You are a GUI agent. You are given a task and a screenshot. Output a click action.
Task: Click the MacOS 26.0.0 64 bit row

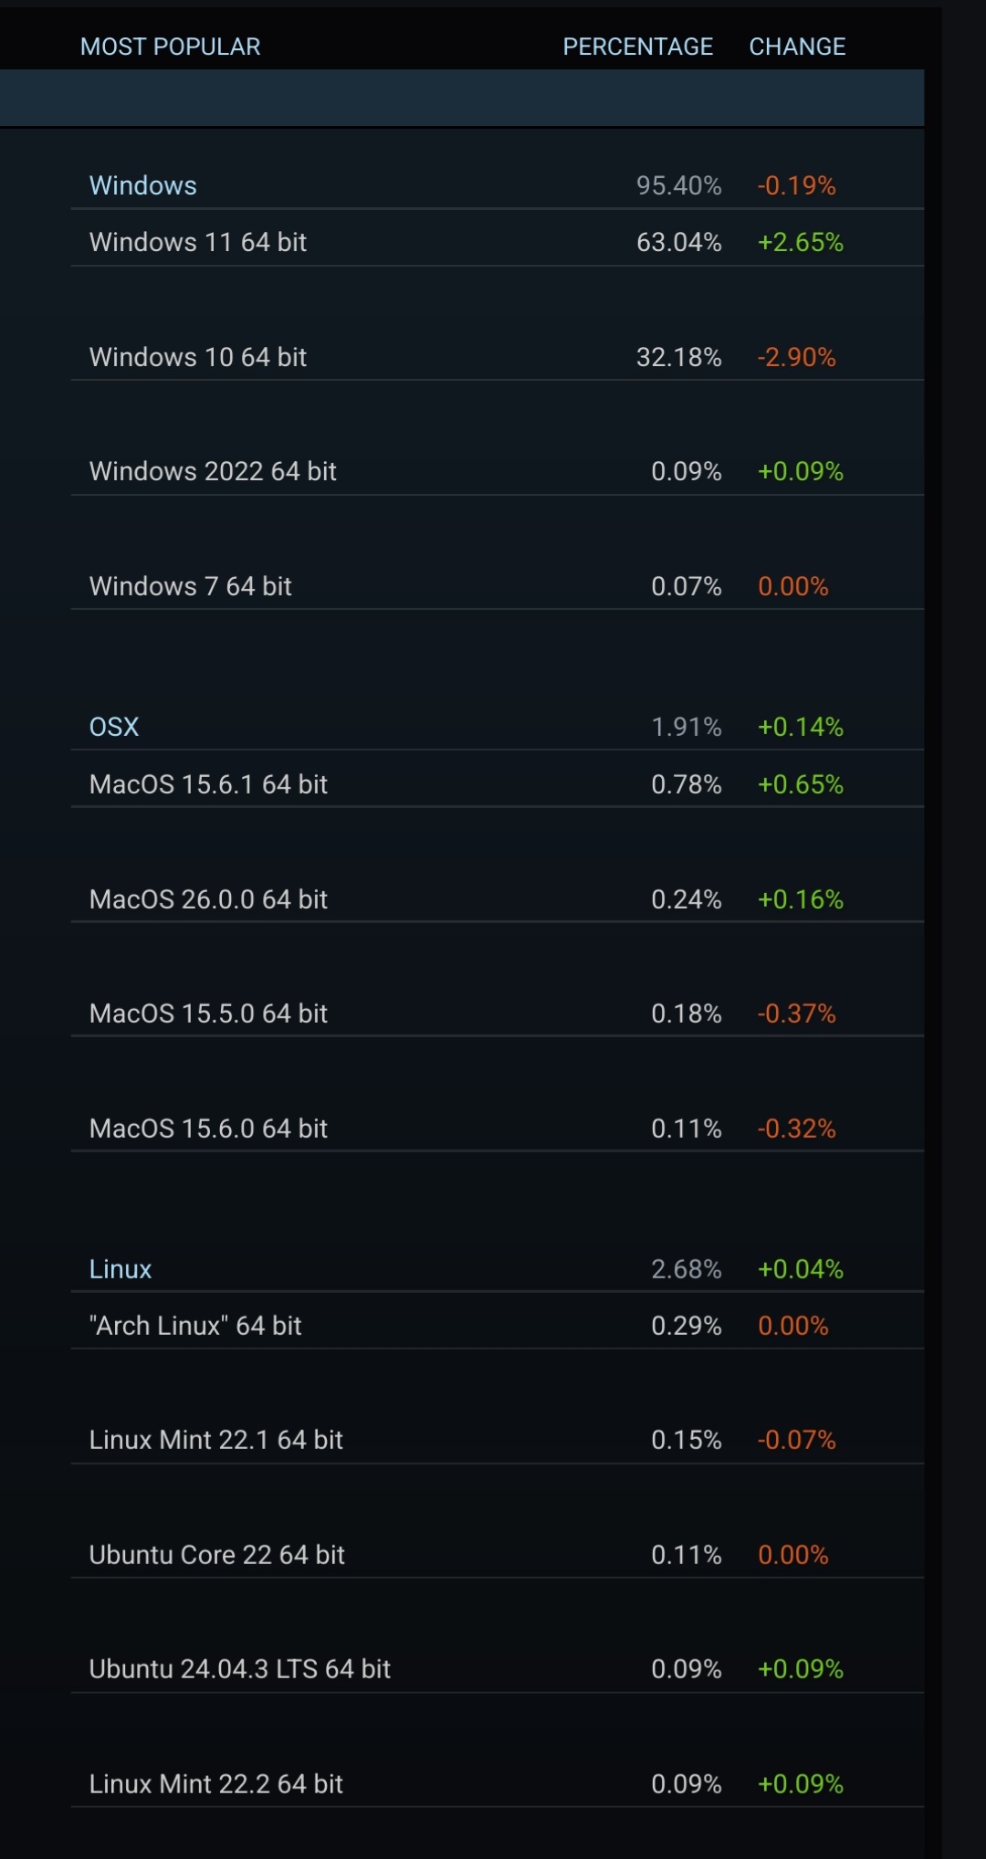pos(208,899)
